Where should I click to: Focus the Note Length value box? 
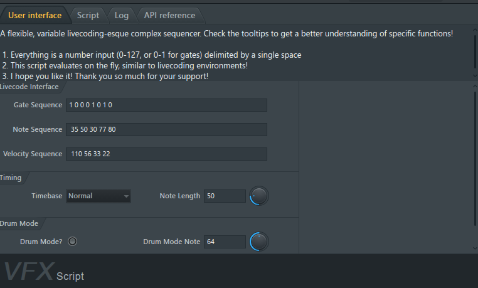pos(225,196)
